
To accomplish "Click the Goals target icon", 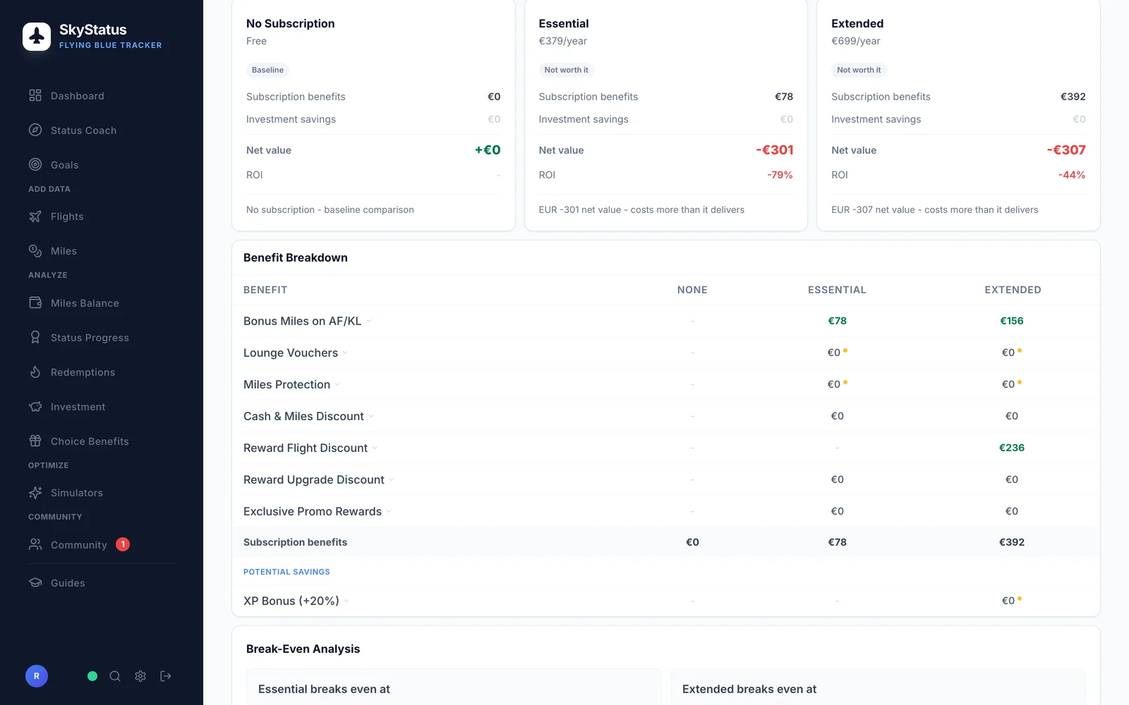I will click(35, 164).
